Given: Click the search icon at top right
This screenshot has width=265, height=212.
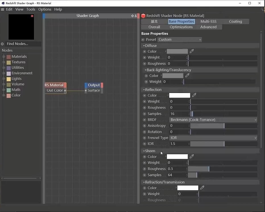Looking at the screenshot, I should tap(262, 9).
